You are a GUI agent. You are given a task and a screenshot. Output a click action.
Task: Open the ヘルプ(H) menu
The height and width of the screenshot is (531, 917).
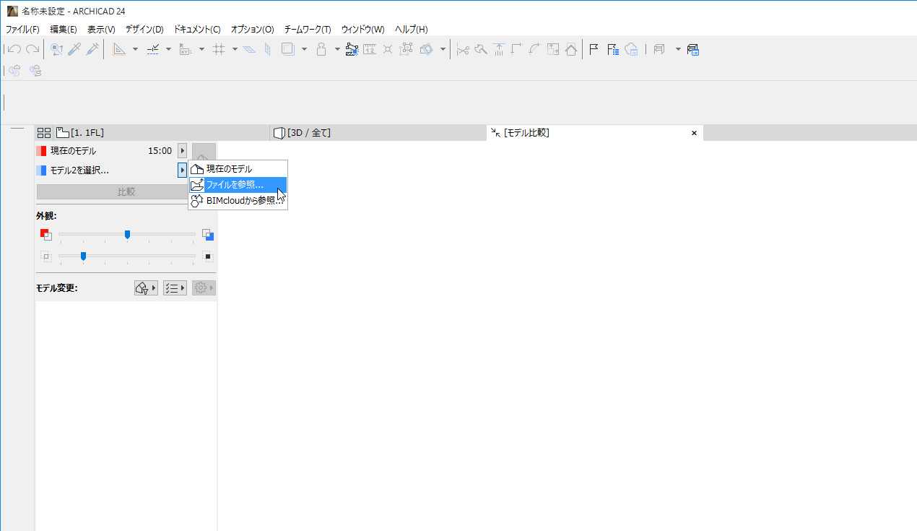pyautogui.click(x=411, y=30)
